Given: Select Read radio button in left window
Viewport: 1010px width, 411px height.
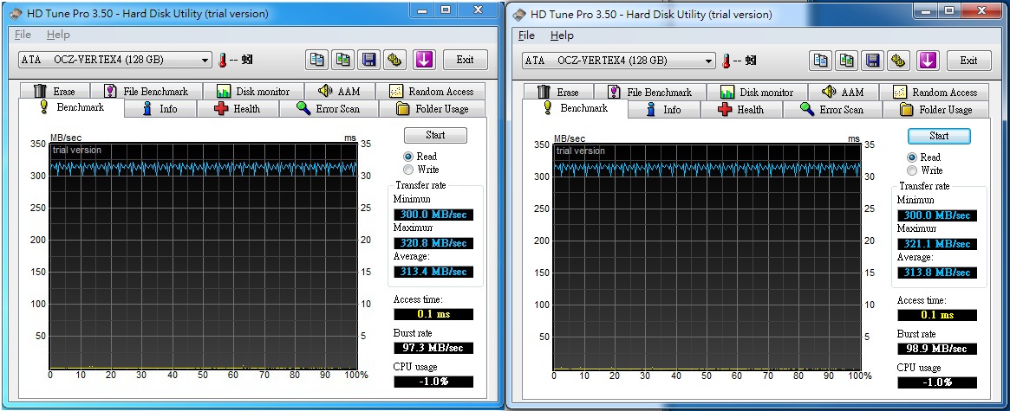Looking at the screenshot, I should click(407, 157).
